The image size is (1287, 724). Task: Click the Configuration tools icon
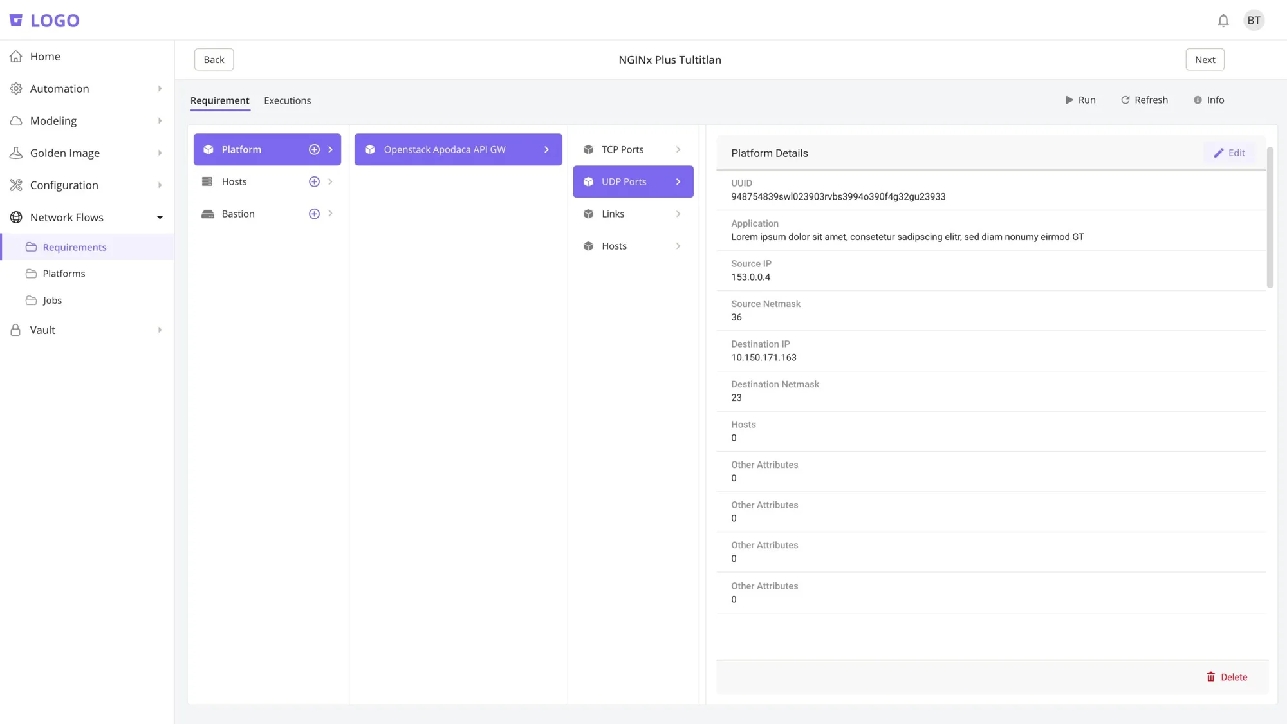tap(16, 185)
